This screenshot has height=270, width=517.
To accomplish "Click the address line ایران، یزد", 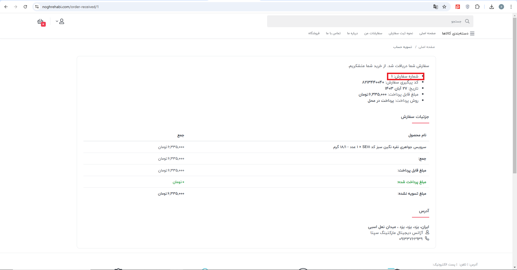I will (x=399, y=227).
